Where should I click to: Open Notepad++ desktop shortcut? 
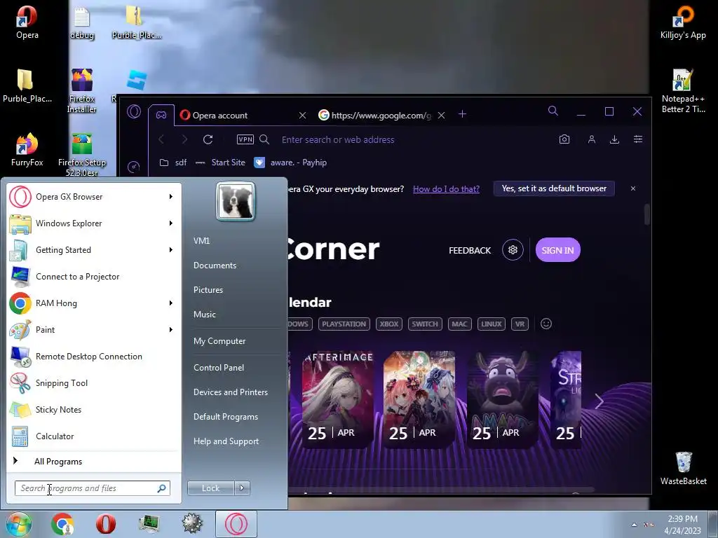pyautogui.click(x=683, y=91)
